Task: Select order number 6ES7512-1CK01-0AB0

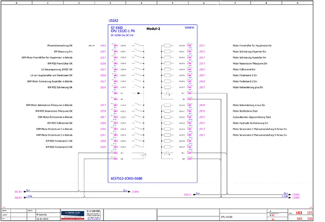Action: click(x=127, y=179)
